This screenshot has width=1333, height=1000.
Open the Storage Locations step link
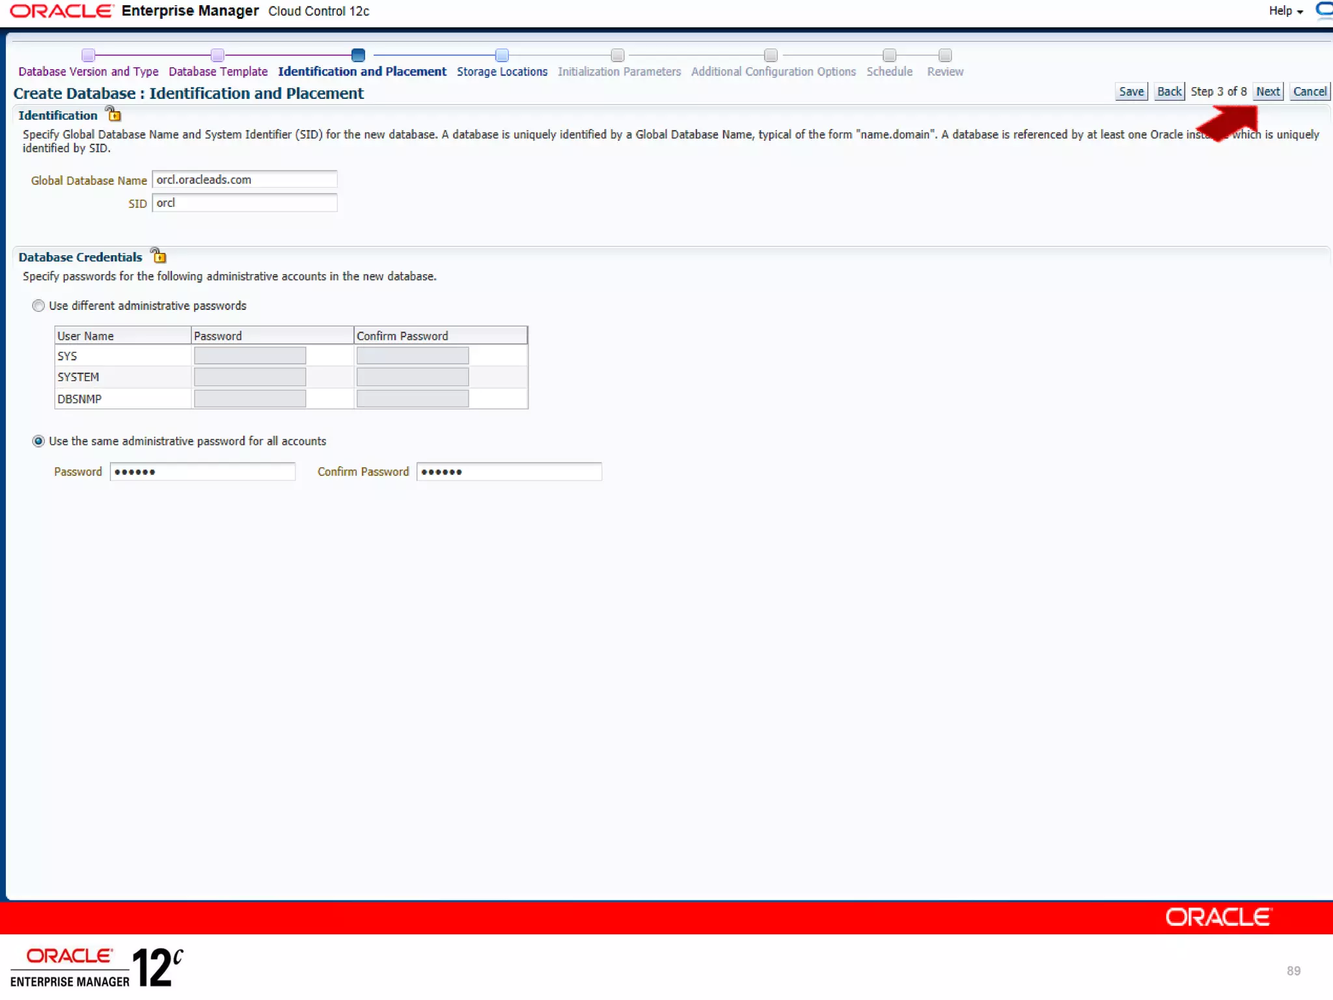click(x=501, y=72)
